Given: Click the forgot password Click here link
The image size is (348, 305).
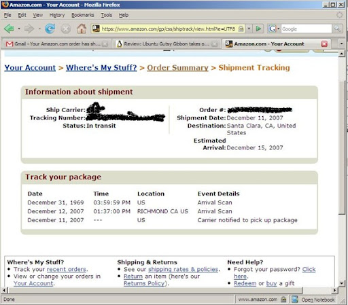Looking at the screenshot, I should 309,269.
